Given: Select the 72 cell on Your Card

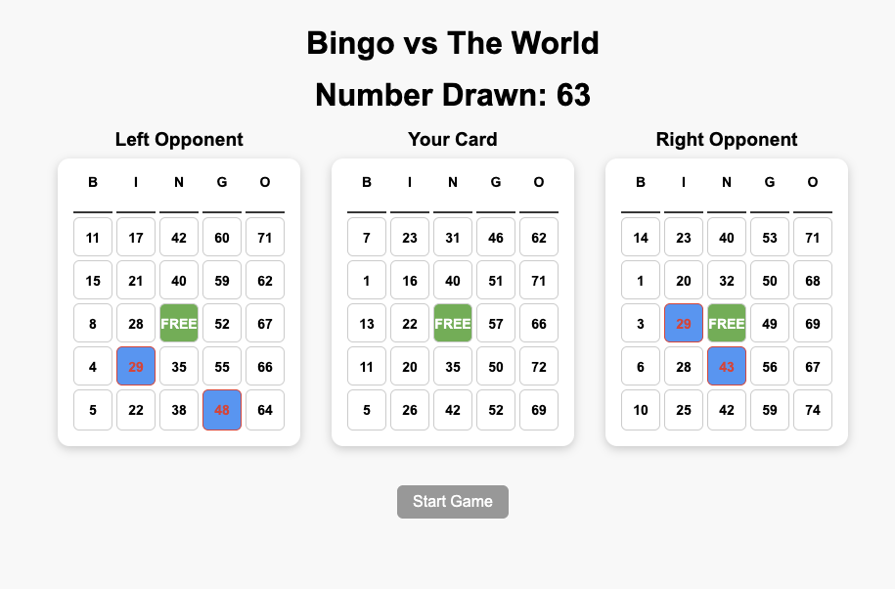Looking at the screenshot, I should tap(538, 366).
